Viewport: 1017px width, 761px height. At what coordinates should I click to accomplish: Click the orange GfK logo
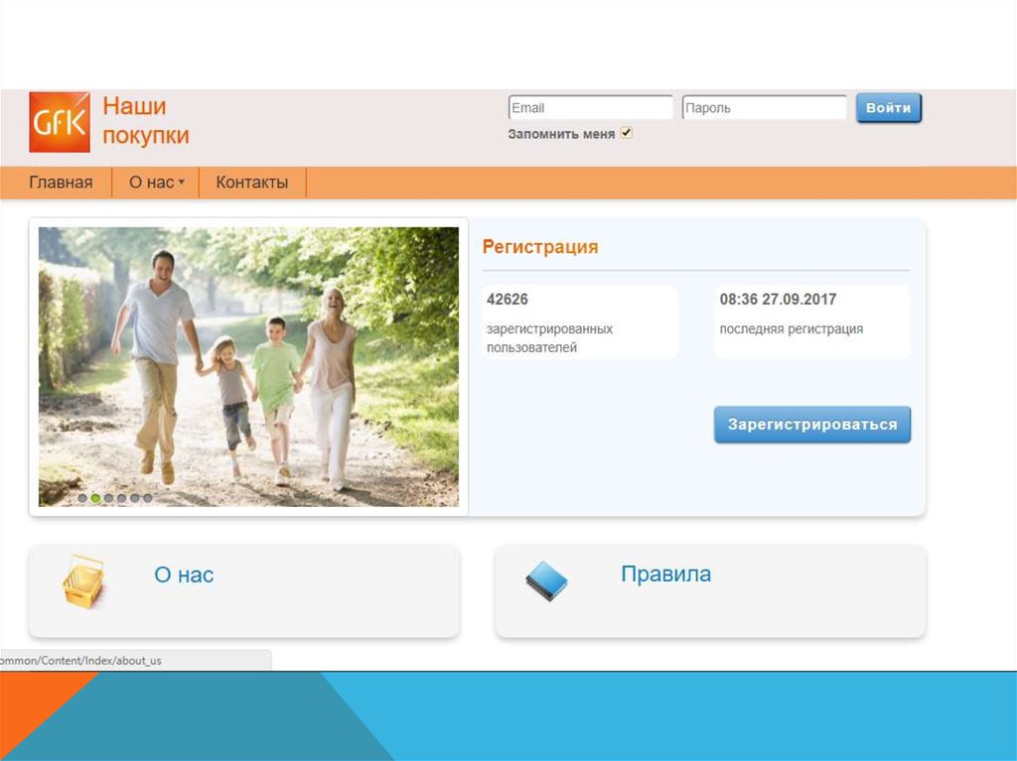coord(60,122)
